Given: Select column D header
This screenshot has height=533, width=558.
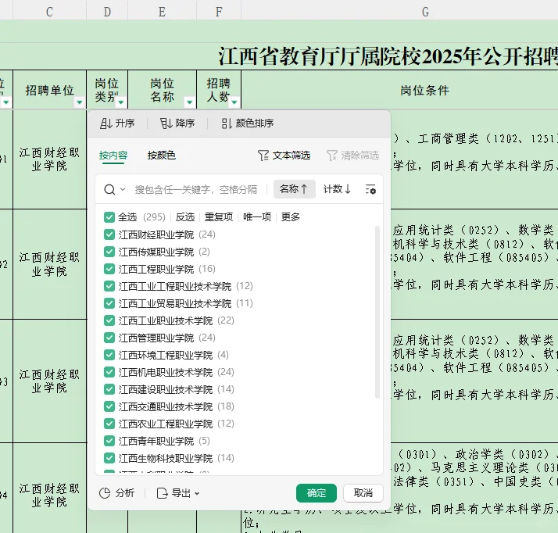Looking at the screenshot, I should pos(107,12).
